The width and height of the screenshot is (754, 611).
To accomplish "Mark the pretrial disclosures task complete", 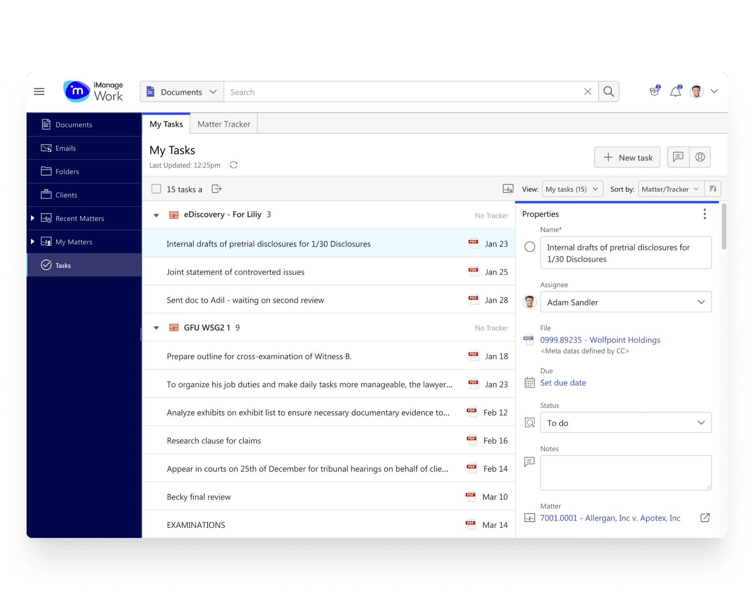I will click(x=529, y=247).
